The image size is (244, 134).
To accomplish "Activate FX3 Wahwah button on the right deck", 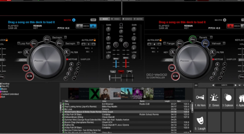I will point(205,43).
